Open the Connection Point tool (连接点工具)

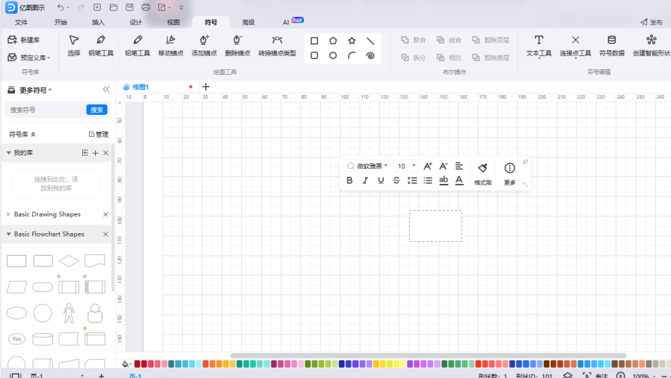click(575, 46)
